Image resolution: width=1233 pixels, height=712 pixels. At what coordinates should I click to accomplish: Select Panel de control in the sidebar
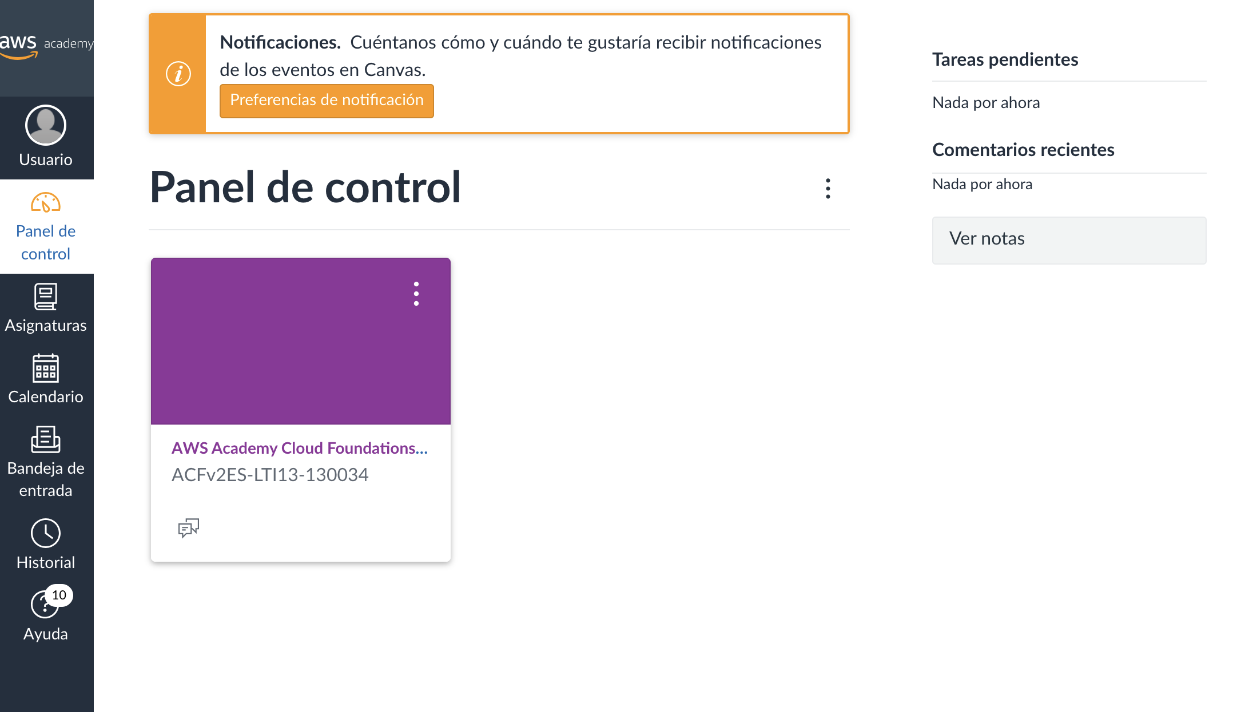pos(46,242)
